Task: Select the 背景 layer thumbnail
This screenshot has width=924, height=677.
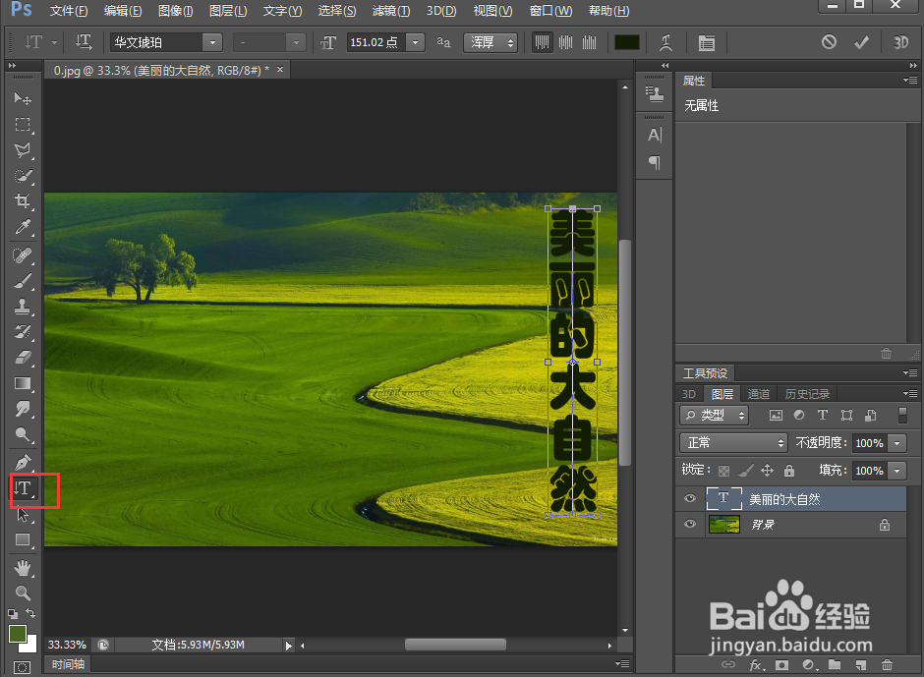Action: tap(723, 525)
